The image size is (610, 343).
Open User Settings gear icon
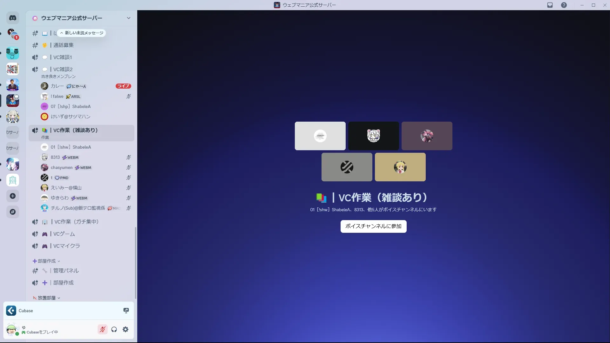(x=125, y=329)
